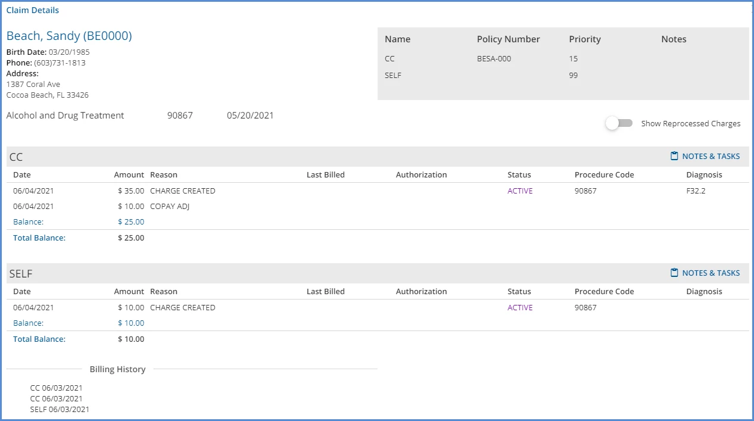Click procedure code 90867 in CC row
The width and height of the screenshot is (754, 421).
(585, 191)
